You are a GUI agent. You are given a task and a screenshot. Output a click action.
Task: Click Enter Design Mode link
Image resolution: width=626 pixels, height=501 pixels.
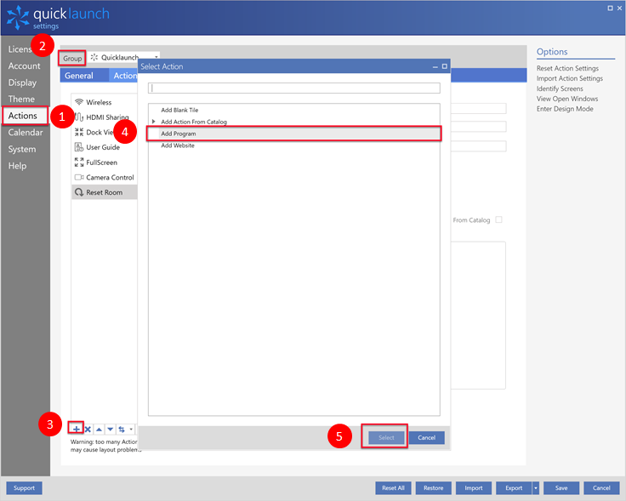[x=565, y=109]
